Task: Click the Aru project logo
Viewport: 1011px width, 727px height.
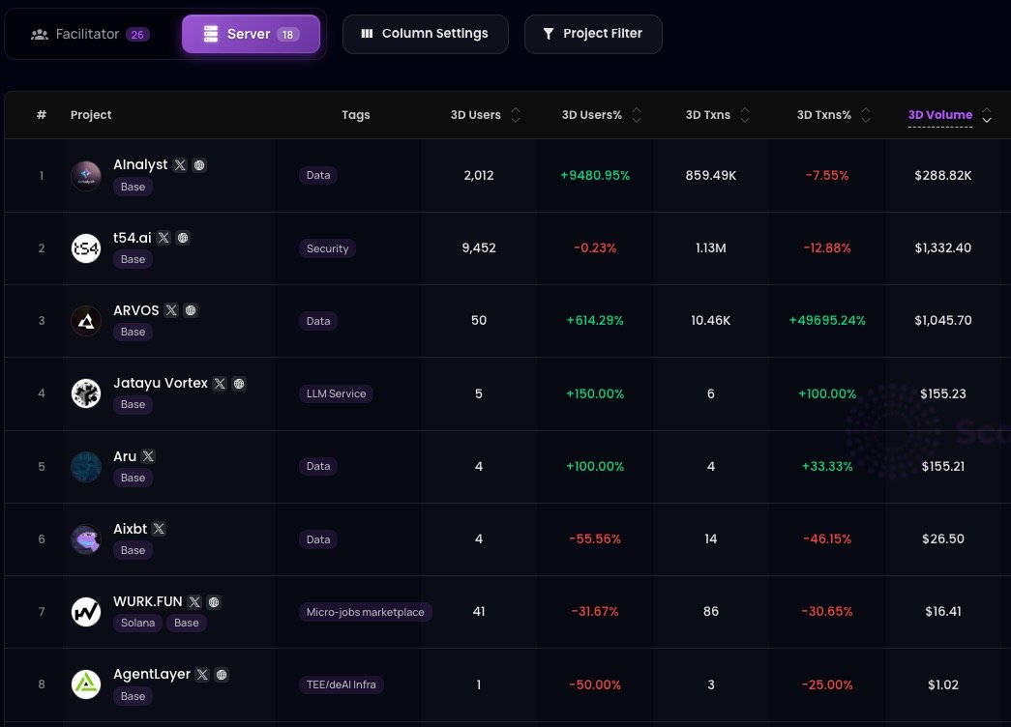Action: [86, 467]
